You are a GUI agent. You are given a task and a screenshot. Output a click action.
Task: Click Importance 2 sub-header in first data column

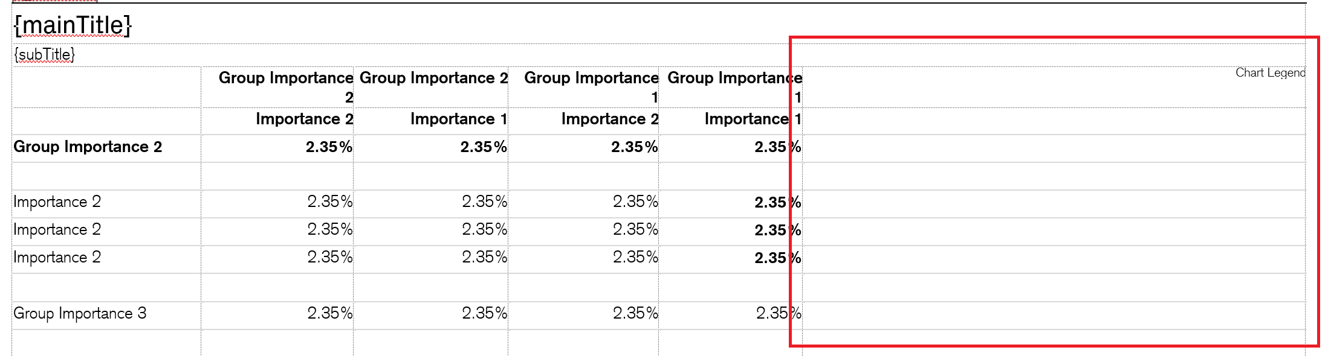[x=304, y=119]
